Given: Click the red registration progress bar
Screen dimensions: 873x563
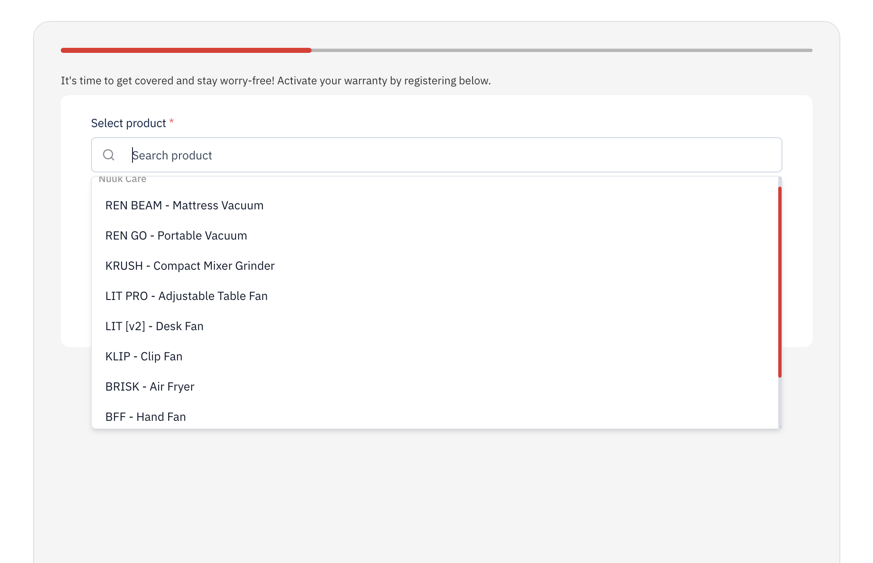Looking at the screenshot, I should click(186, 50).
